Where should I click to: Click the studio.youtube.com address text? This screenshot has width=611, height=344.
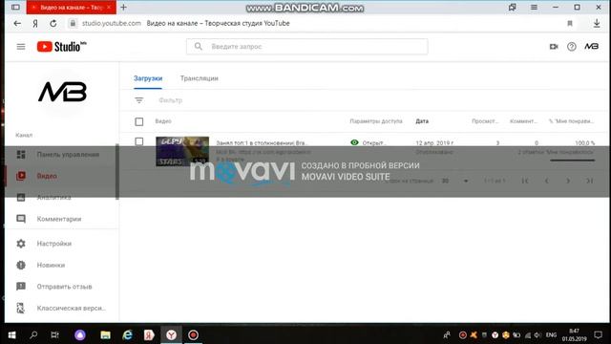[112, 23]
